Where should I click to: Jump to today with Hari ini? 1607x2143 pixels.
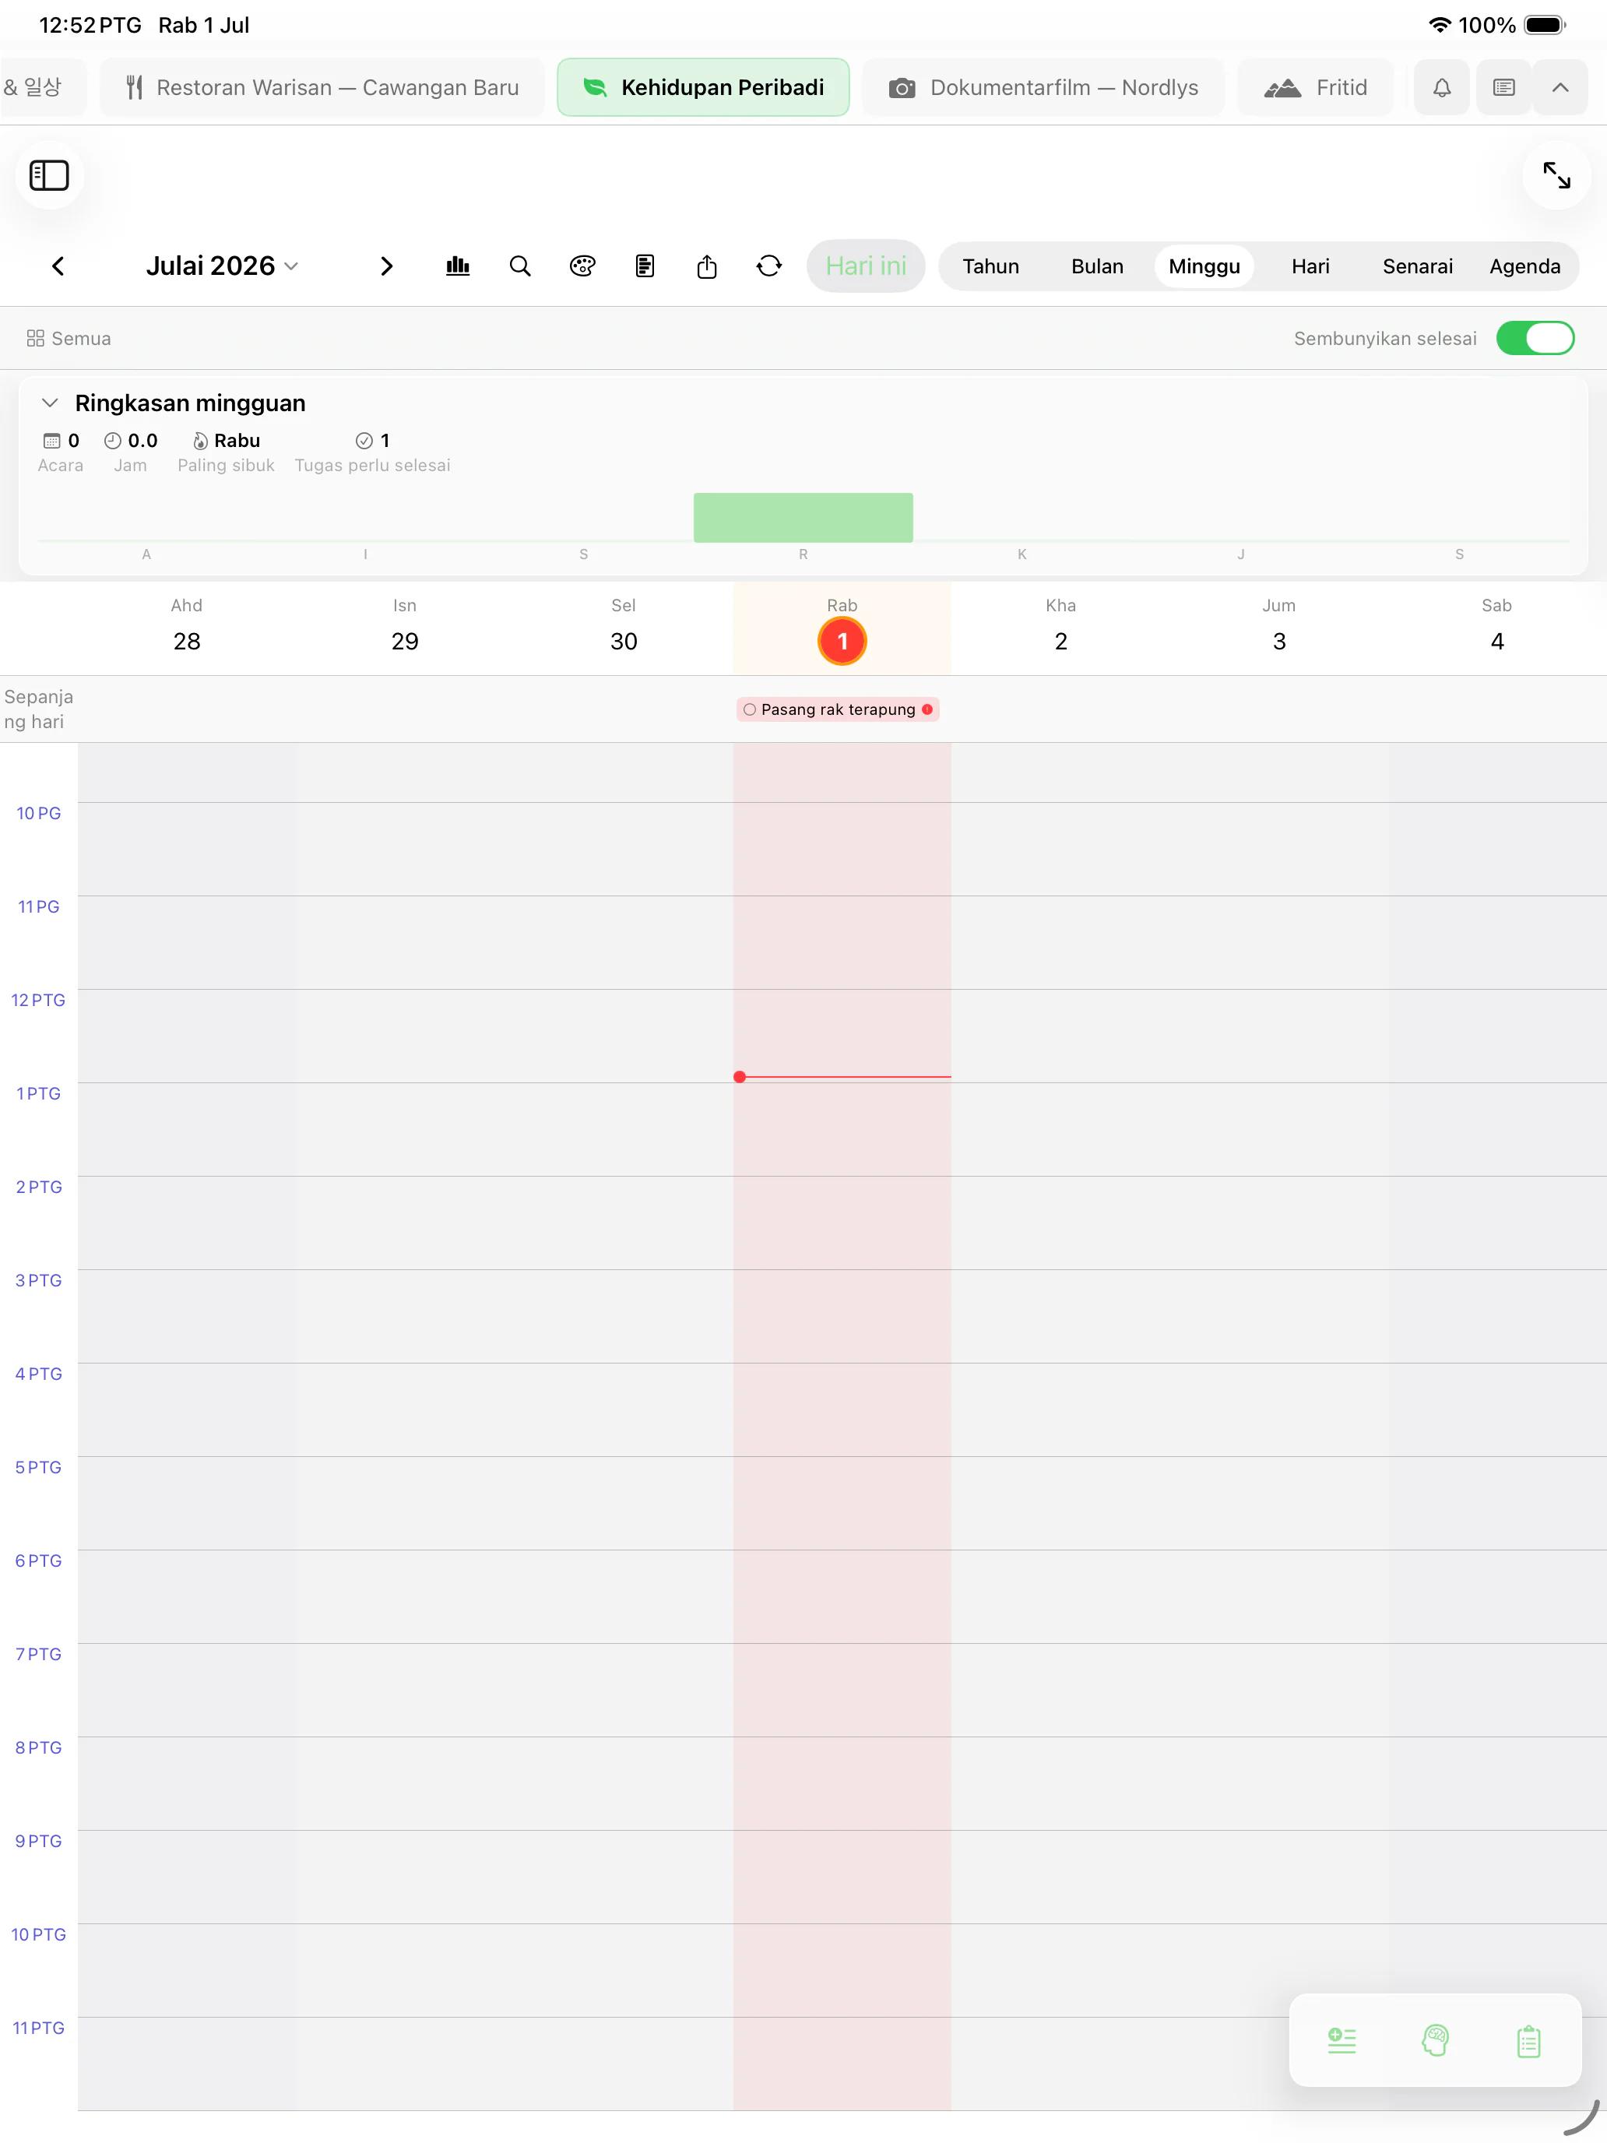(866, 266)
